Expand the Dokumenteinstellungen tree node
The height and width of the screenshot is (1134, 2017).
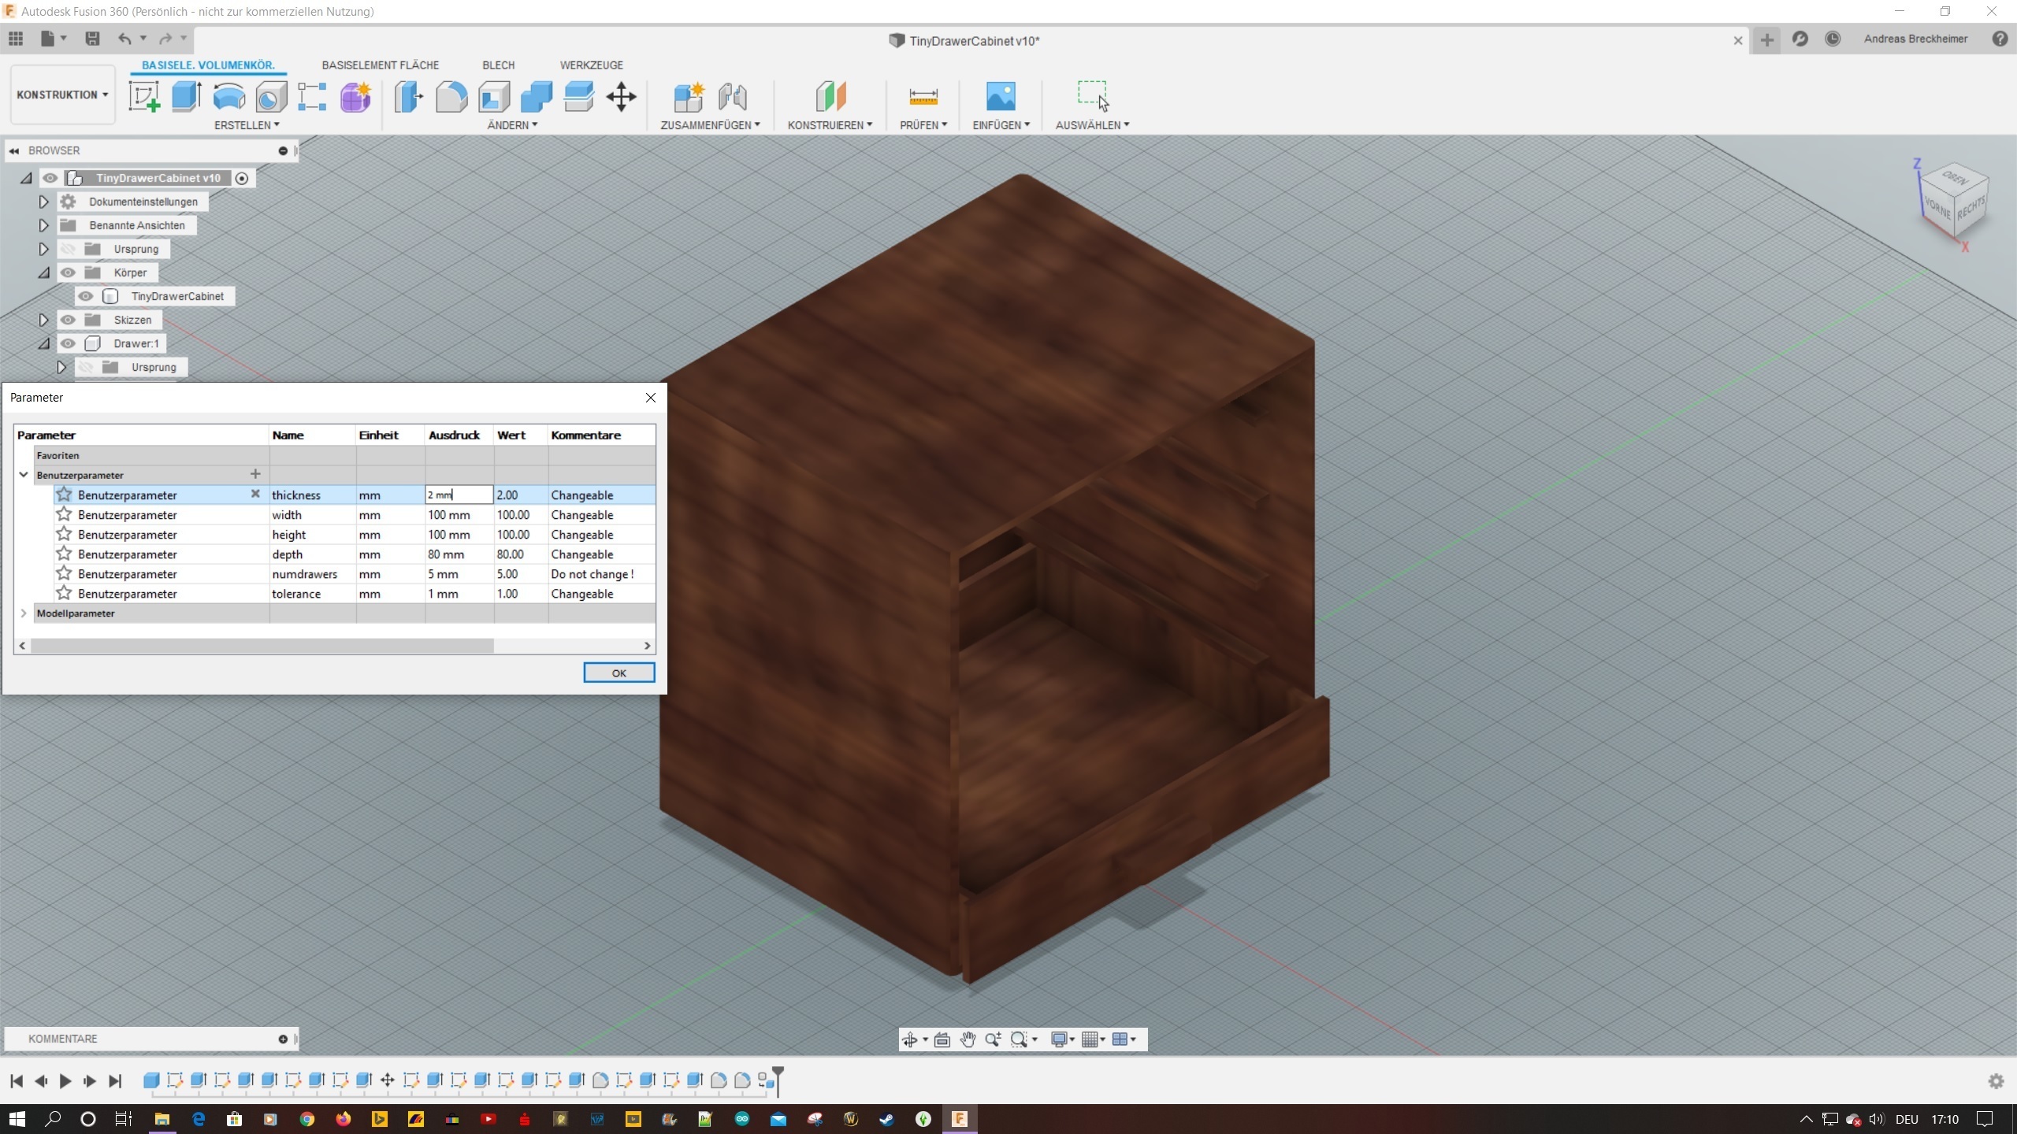(x=44, y=202)
